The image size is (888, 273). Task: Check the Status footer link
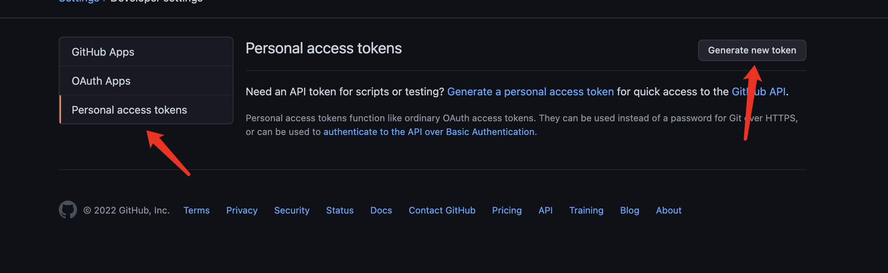pyautogui.click(x=340, y=210)
